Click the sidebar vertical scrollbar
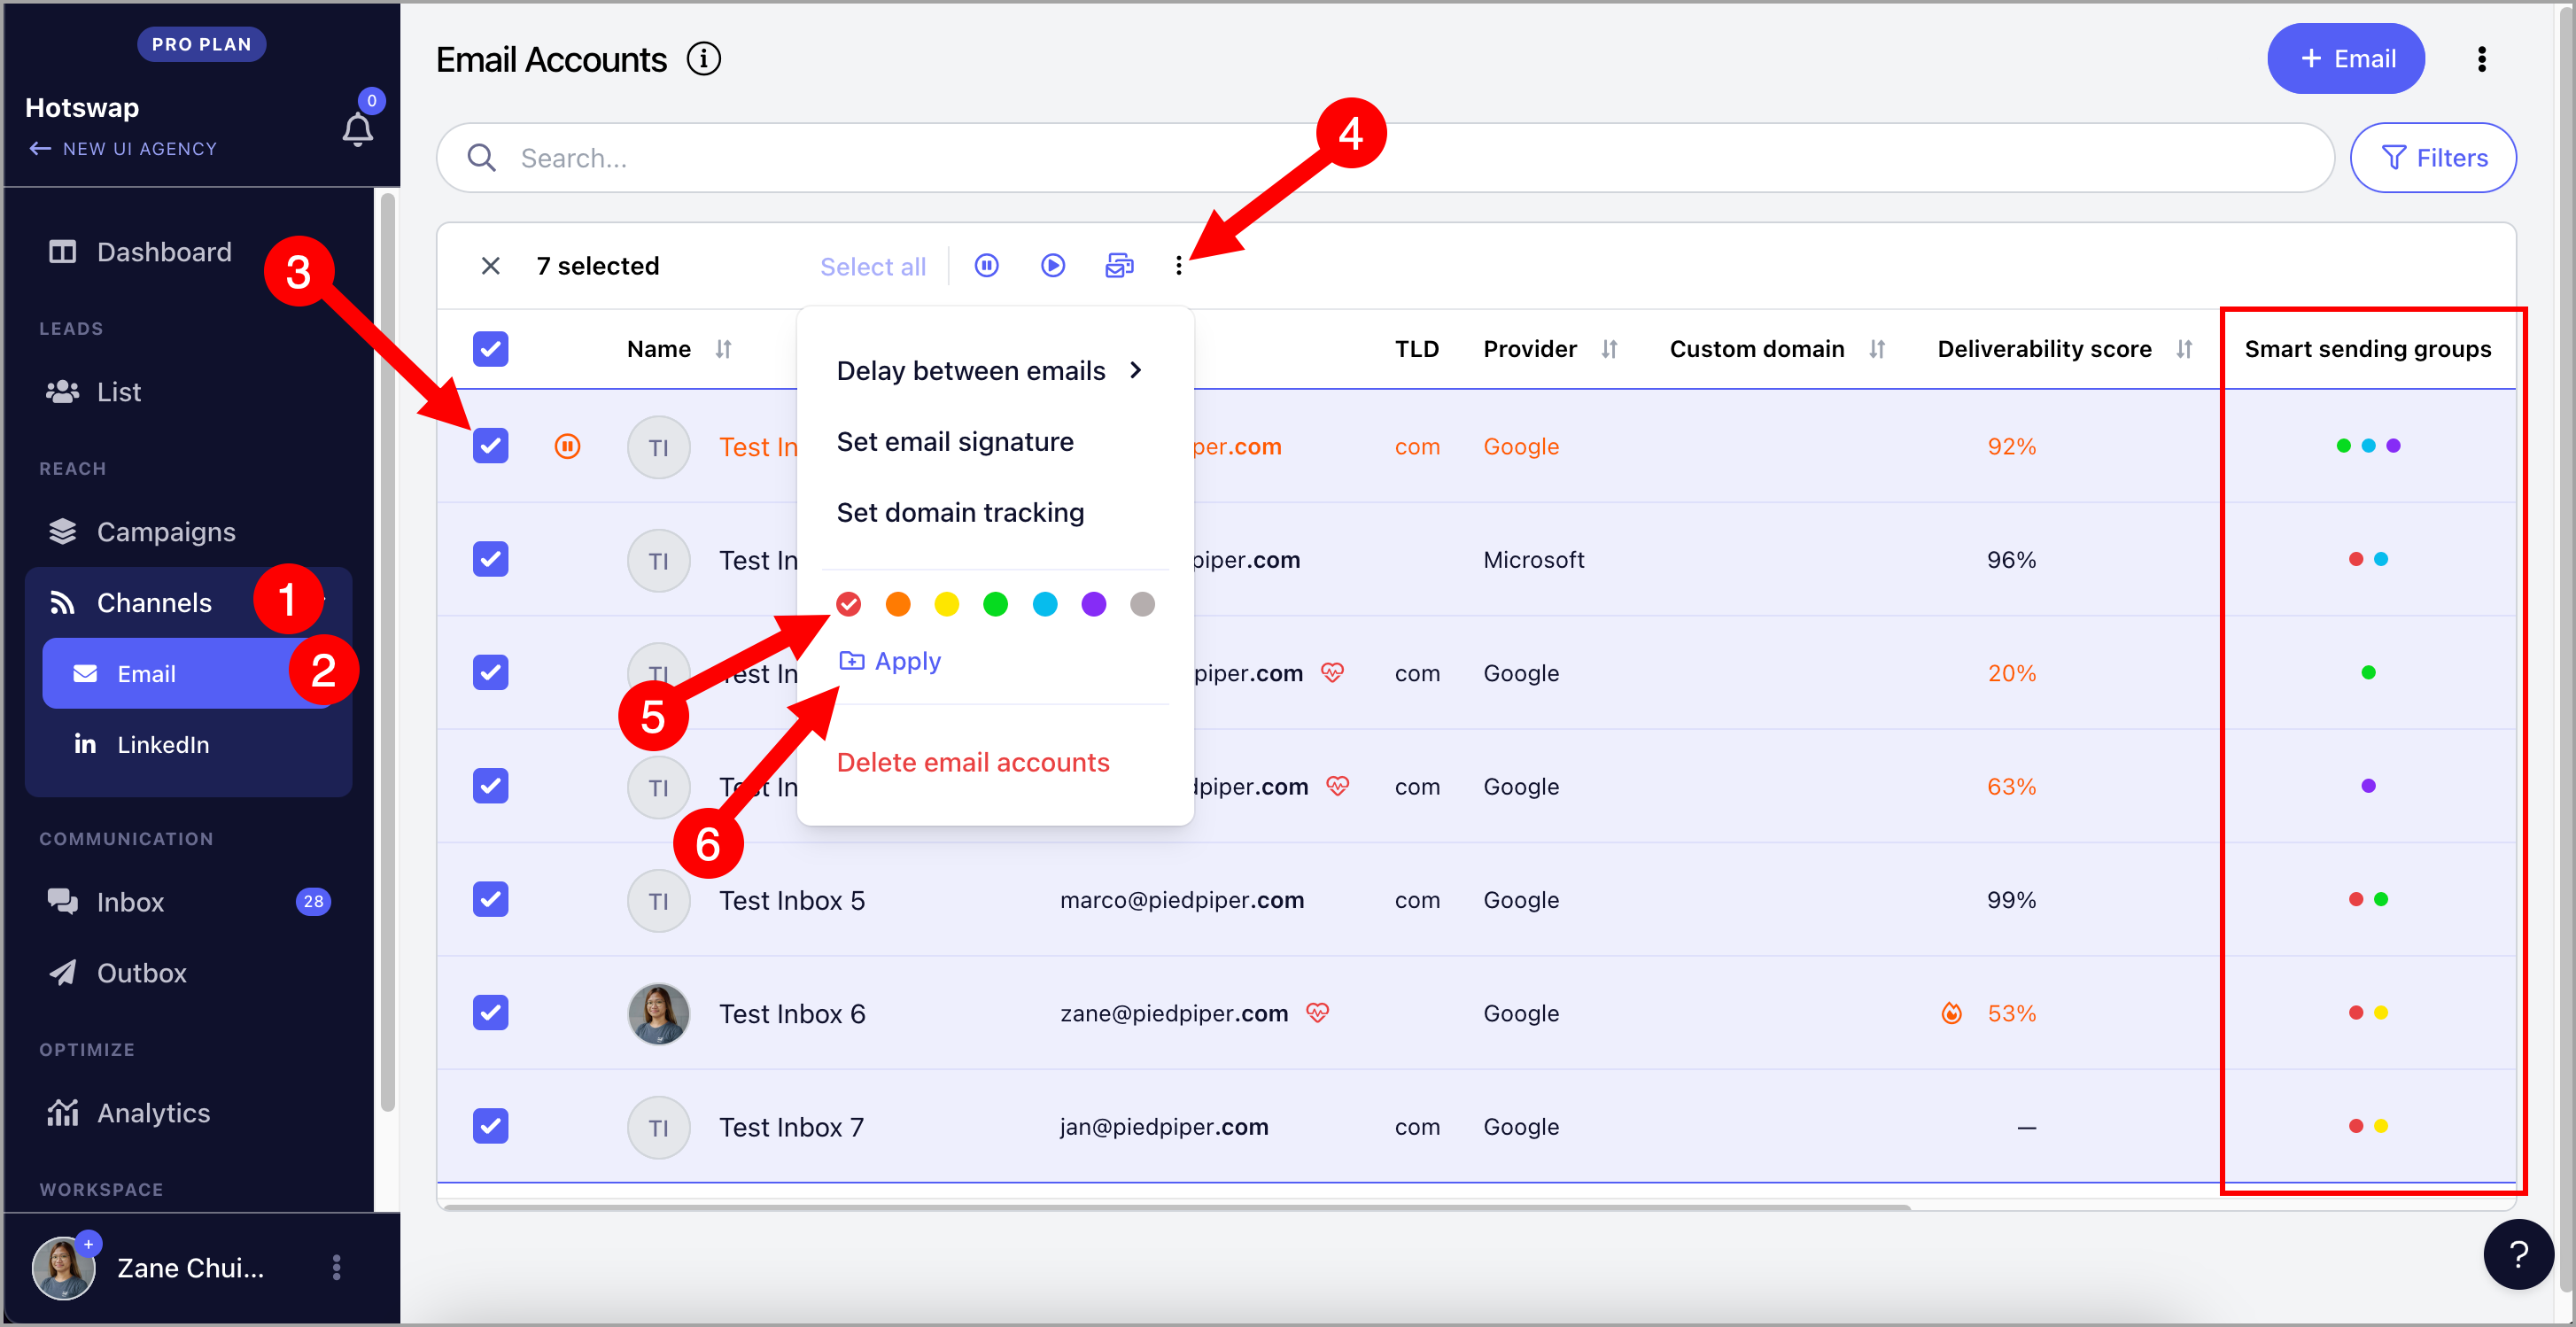The width and height of the screenshot is (2576, 1327). pyautogui.click(x=388, y=652)
